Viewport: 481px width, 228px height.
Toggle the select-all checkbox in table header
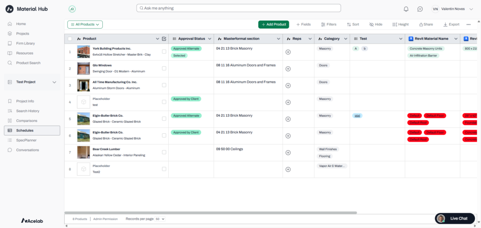[70, 38]
